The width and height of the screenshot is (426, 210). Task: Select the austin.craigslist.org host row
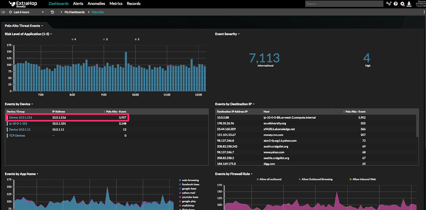316,147
